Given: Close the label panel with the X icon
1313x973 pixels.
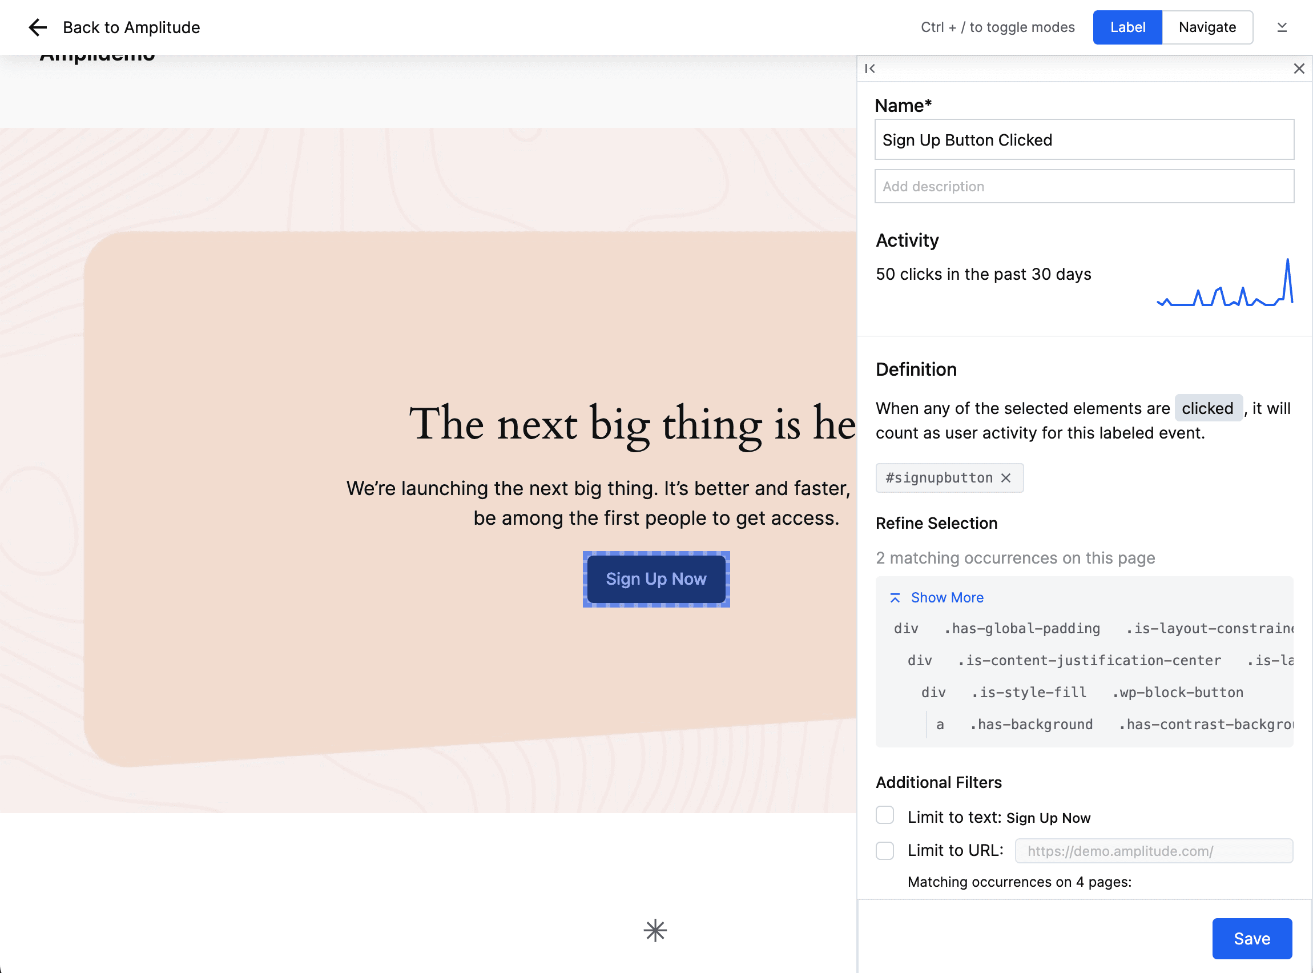Looking at the screenshot, I should click(x=1299, y=69).
